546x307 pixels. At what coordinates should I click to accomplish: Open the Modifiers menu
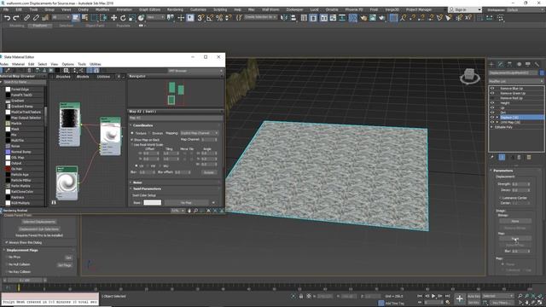click(102, 9)
